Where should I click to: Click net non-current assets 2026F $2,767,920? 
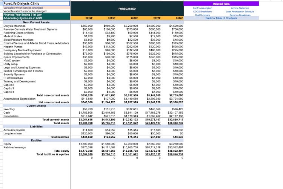tap(131, 102)
